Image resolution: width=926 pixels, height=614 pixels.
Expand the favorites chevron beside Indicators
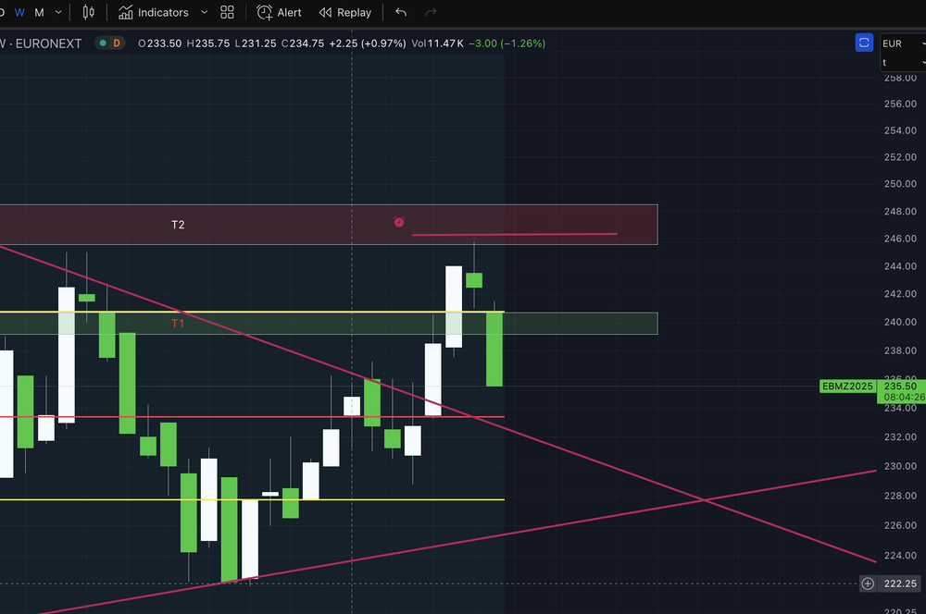(204, 12)
